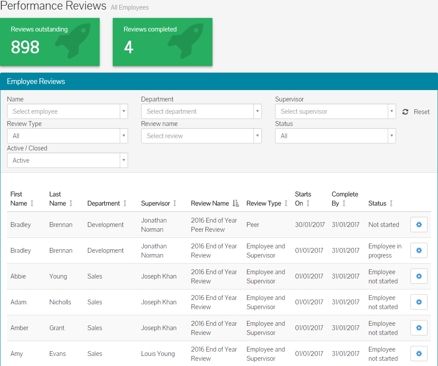This screenshot has height=366, width=438.
Task: Click 'Joseph Khan' in Abbie Young's row
Action: click(159, 276)
